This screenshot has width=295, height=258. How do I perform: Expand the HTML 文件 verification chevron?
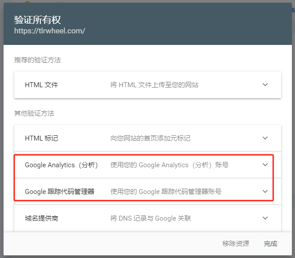pos(265,85)
